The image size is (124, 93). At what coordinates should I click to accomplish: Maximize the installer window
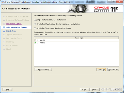click(x=114, y=2)
